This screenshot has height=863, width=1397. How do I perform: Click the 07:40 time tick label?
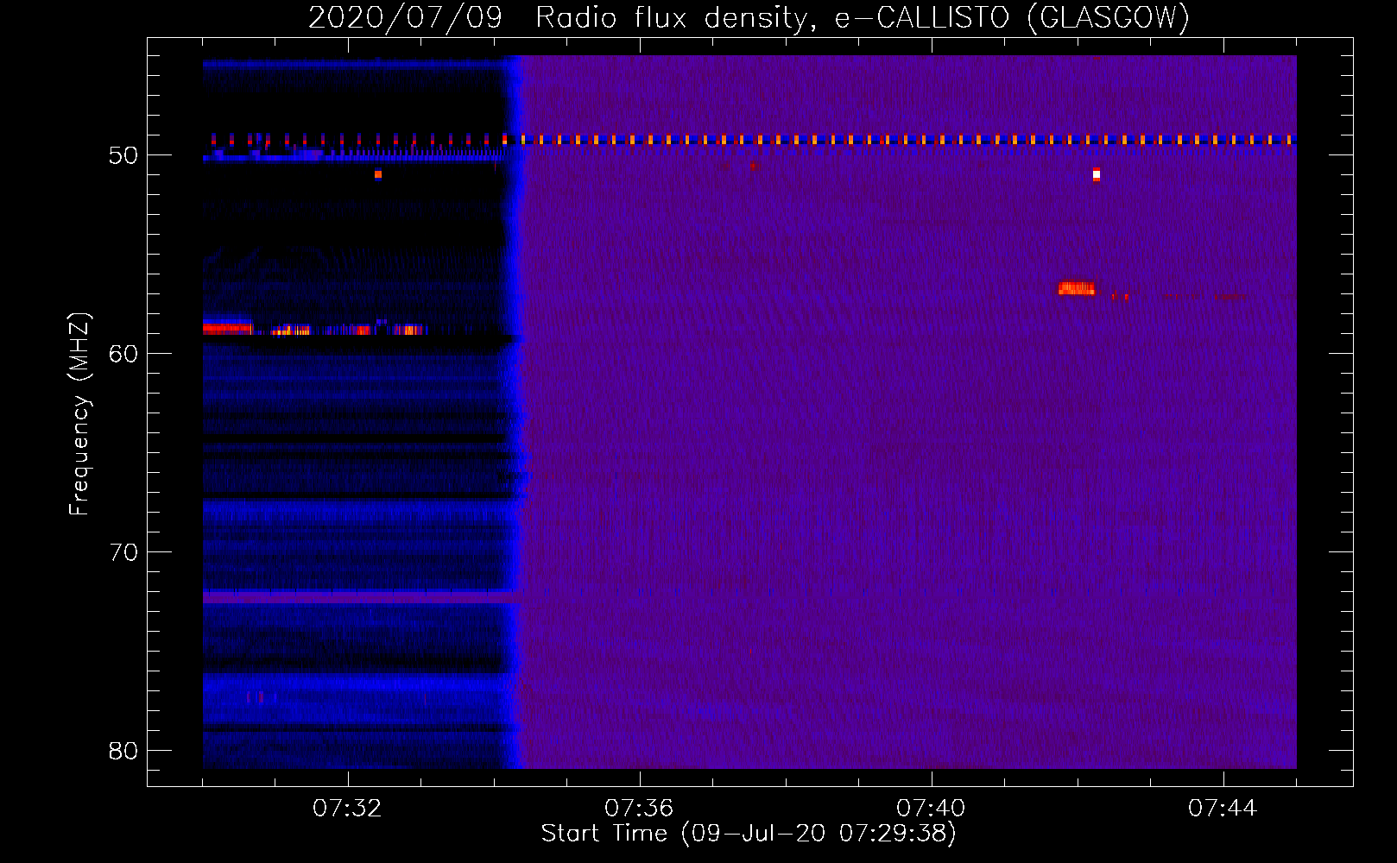point(931,809)
